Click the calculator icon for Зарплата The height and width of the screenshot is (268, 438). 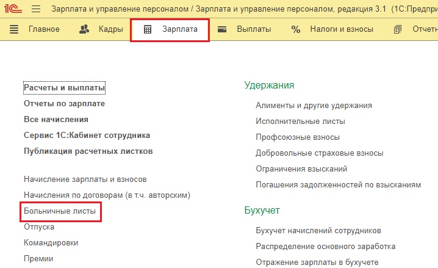[148, 29]
